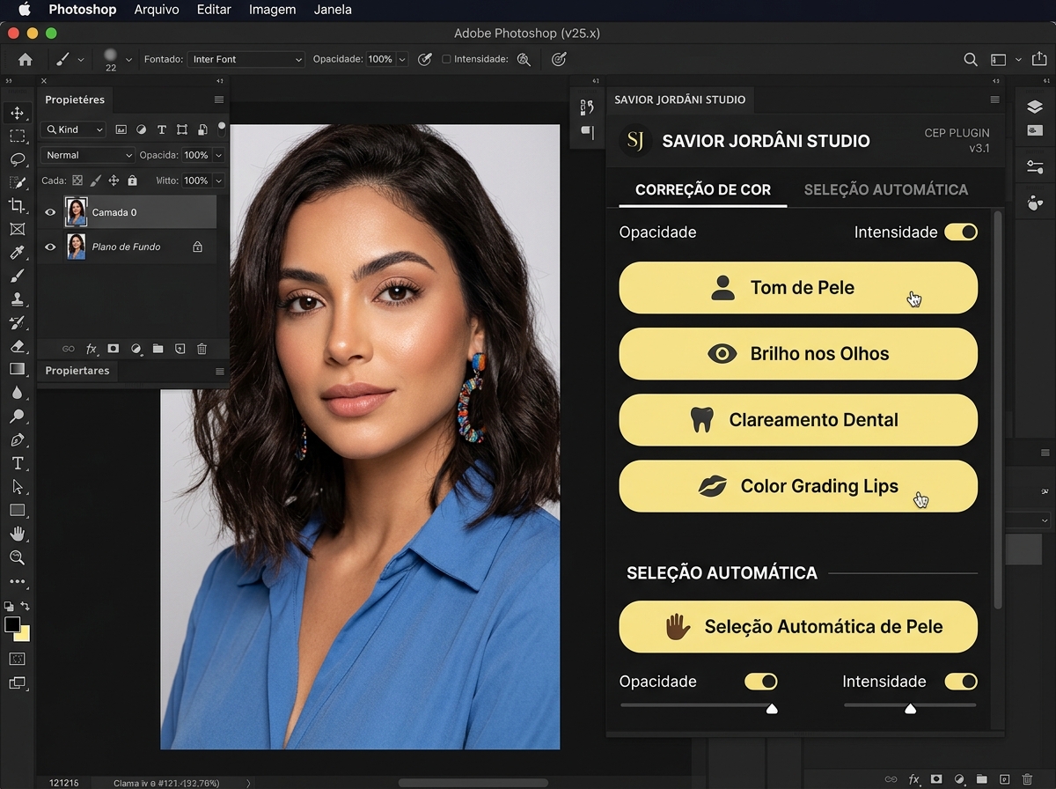Add layer style with fx icon in layers panel
This screenshot has height=789, width=1056.
point(91,349)
